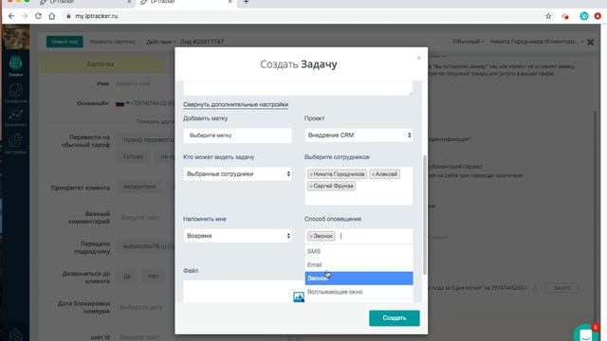This screenshot has width=607, height=341.
Task: Click Изменить карточку link
Action: [113, 42]
